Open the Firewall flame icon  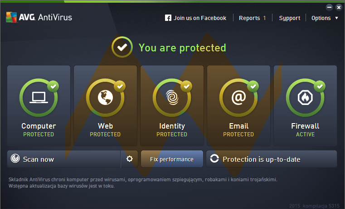point(305,97)
